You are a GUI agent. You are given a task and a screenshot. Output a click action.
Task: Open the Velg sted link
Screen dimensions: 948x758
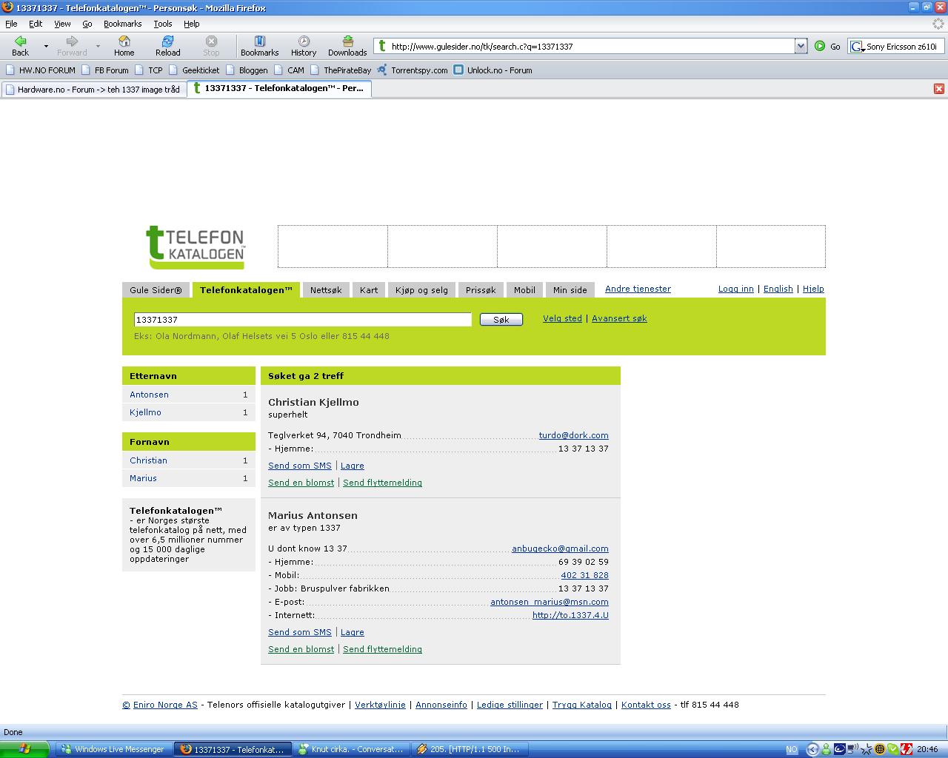[562, 318]
